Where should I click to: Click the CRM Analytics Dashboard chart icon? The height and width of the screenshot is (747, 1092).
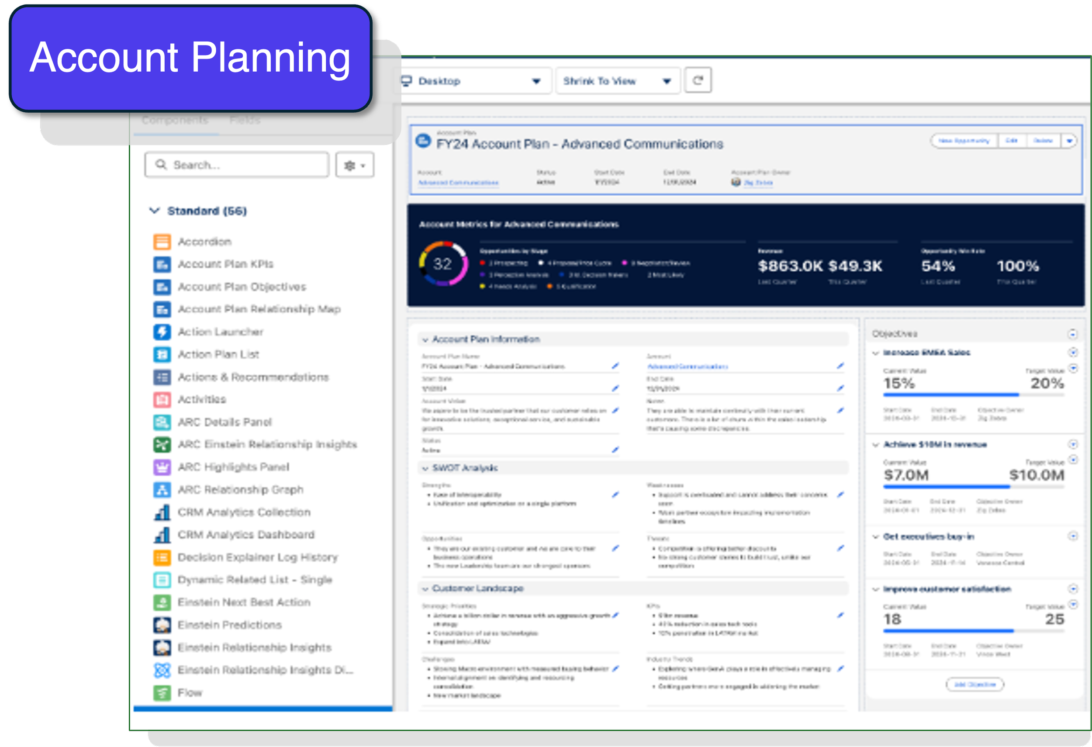pyautogui.click(x=162, y=535)
